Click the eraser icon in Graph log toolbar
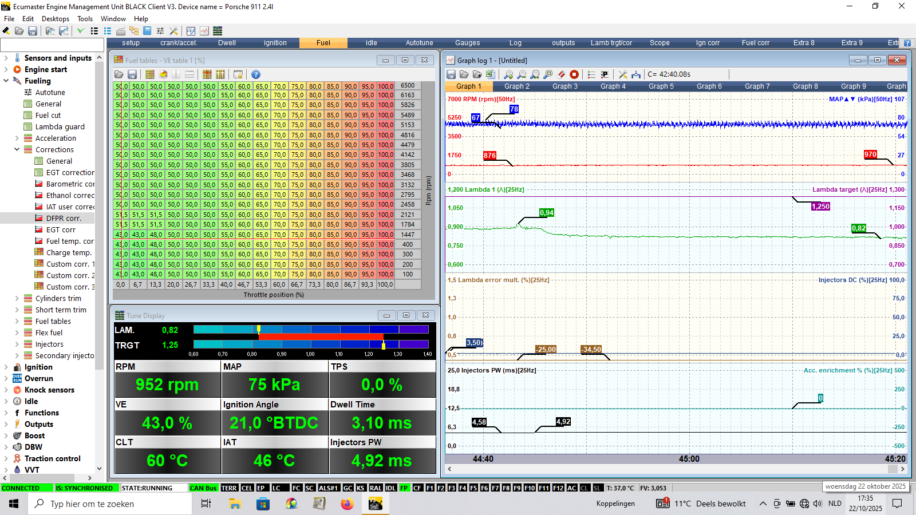The height and width of the screenshot is (515, 916). (x=561, y=74)
